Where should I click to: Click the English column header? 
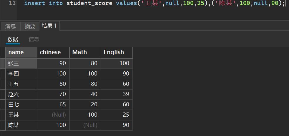(117, 53)
